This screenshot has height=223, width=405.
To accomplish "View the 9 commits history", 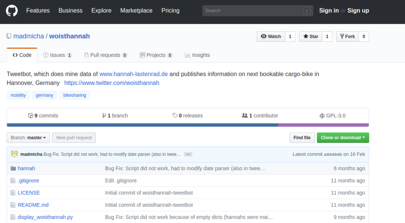I will pyautogui.click(x=43, y=116).
